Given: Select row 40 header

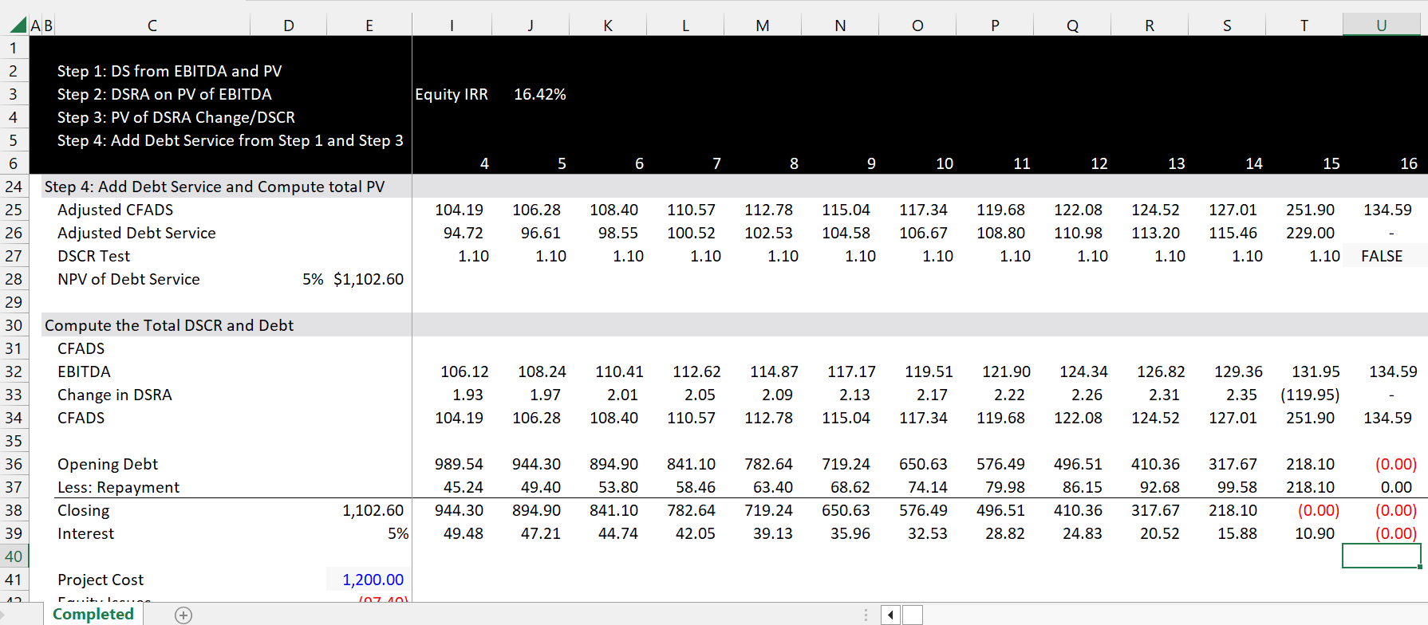Looking at the screenshot, I should point(14,556).
